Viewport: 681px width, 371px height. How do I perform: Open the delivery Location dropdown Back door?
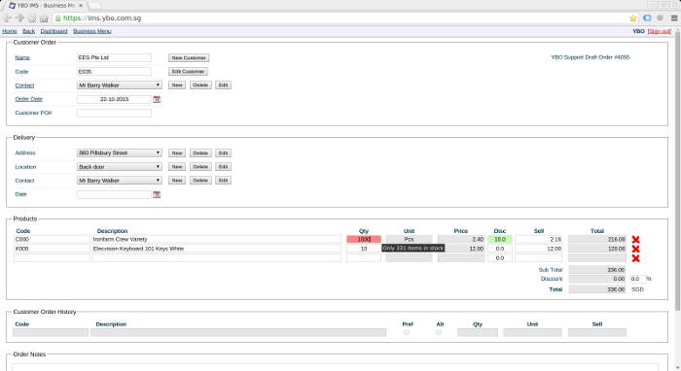[x=120, y=167]
